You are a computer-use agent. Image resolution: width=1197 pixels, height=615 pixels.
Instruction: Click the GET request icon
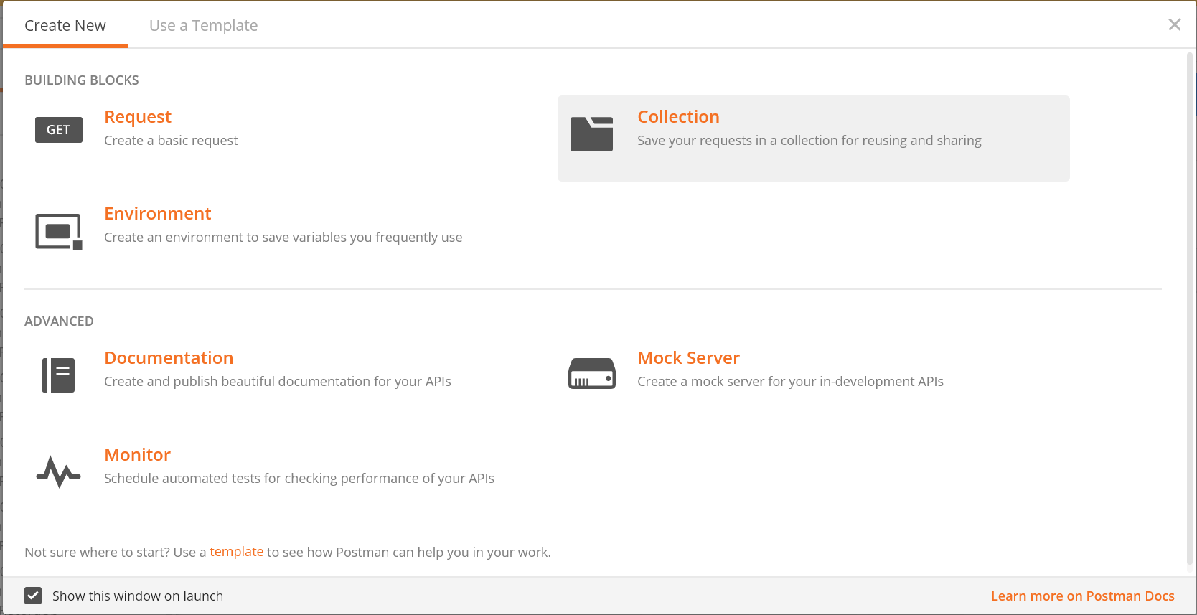(x=59, y=130)
